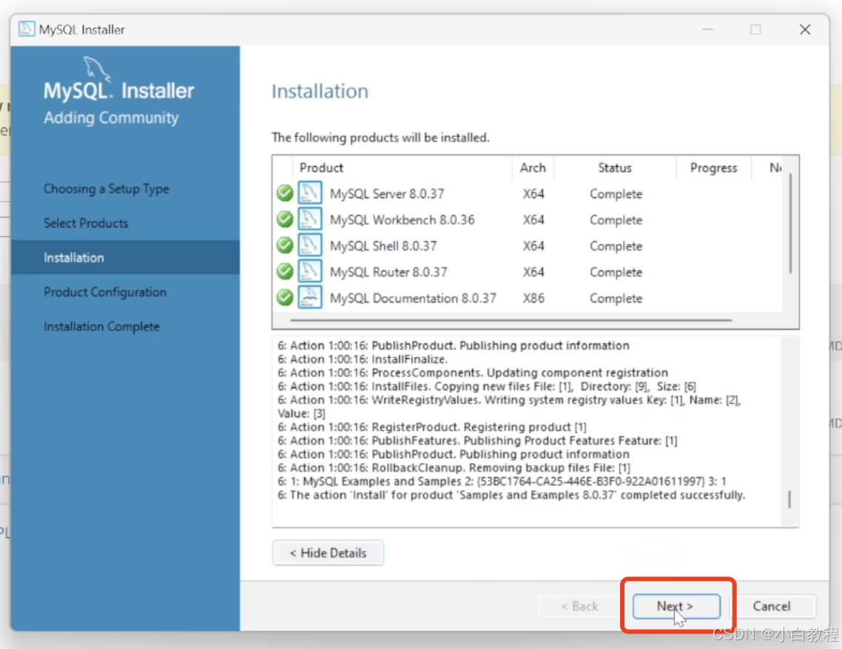Select the MySQL Router 8.0.37 row name

388,272
